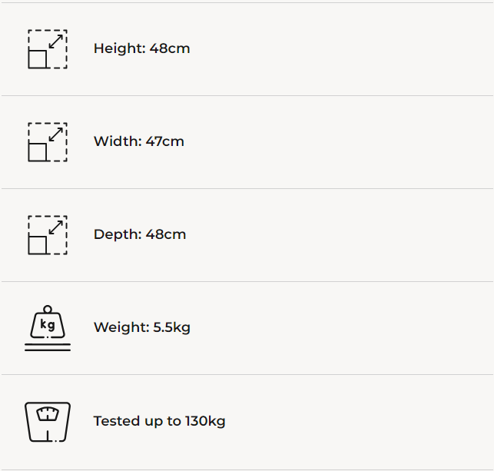Click the dial gauge on the scale icon

[x=48, y=414]
